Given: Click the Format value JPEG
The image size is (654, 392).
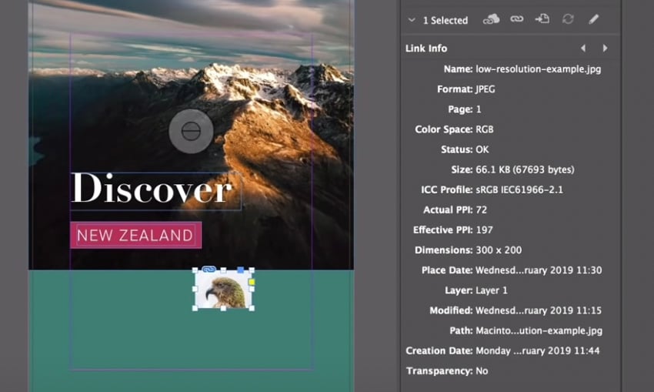Looking at the screenshot, I should [x=485, y=89].
